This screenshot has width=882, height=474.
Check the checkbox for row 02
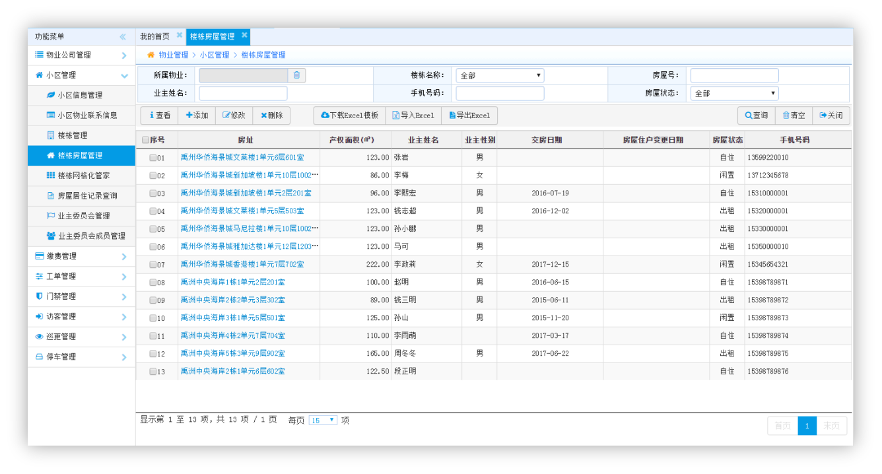point(153,176)
